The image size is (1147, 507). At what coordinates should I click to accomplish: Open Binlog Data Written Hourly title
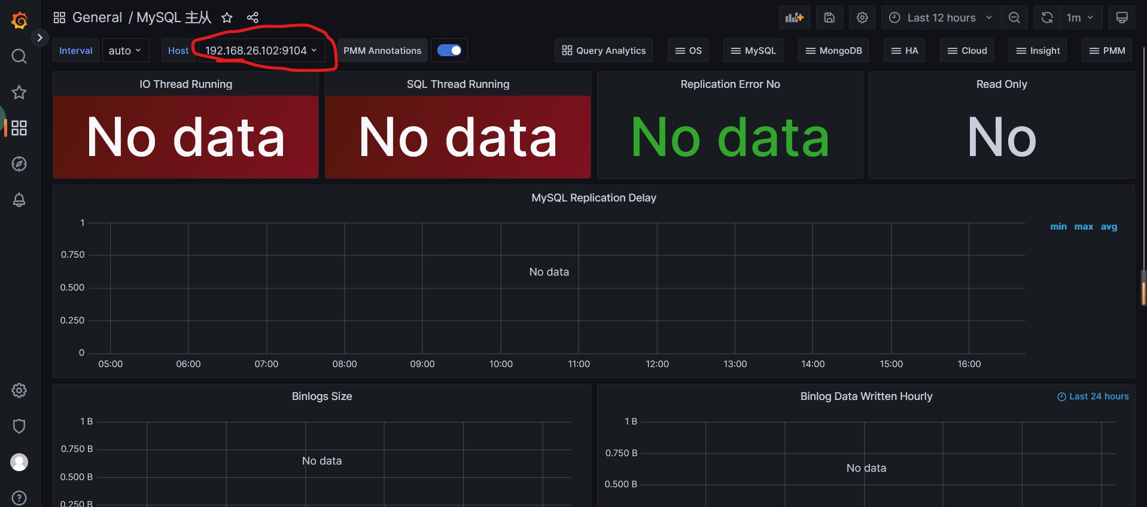coord(866,396)
